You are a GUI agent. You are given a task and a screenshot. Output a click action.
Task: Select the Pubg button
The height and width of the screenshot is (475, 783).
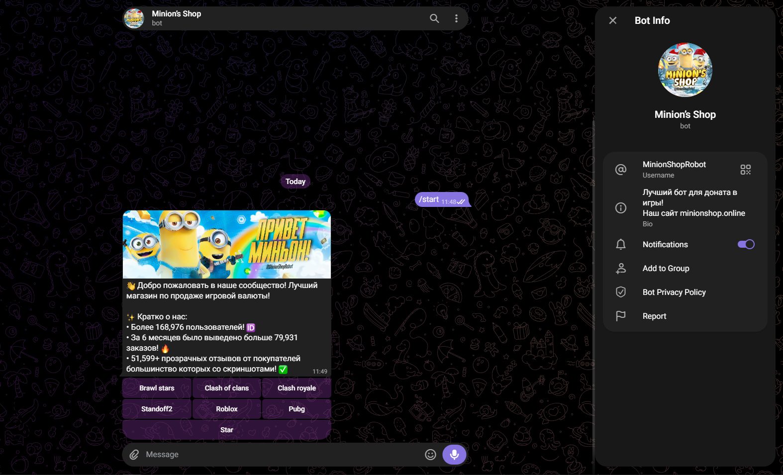click(296, 409)
